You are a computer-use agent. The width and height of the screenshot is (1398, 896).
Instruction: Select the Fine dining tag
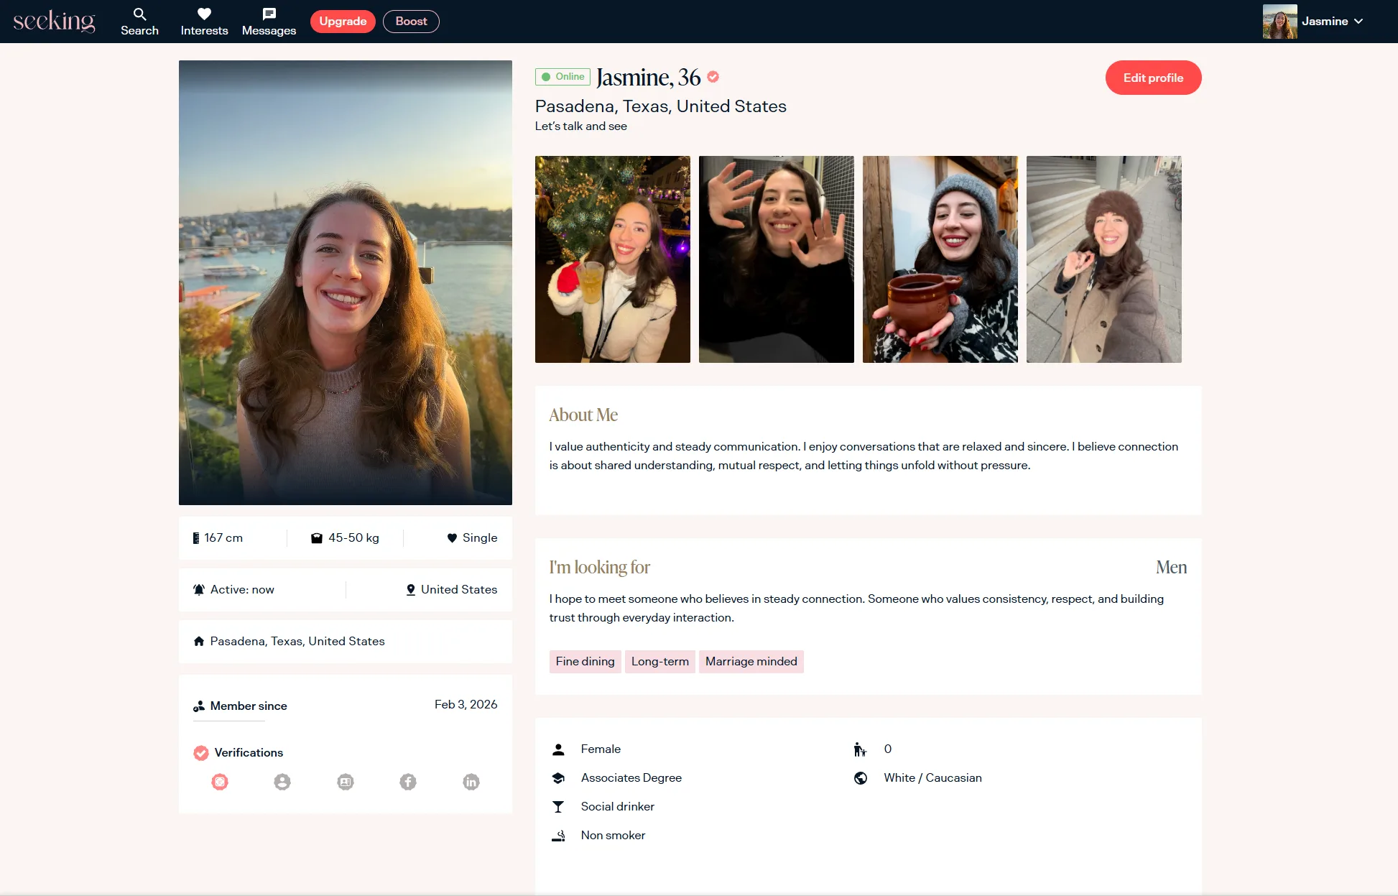pyautogui.click(x=585, y=661)
